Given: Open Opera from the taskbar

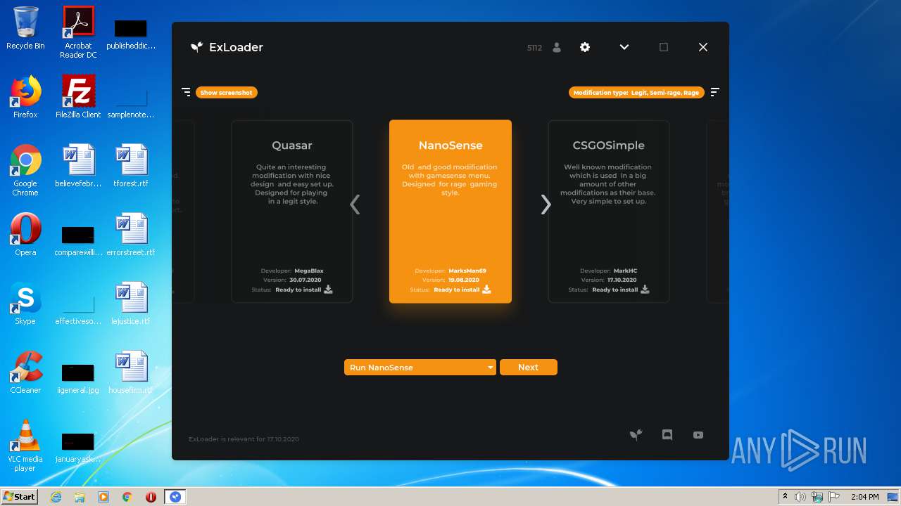Looking at the screenshot, I should tap(151, 497).
